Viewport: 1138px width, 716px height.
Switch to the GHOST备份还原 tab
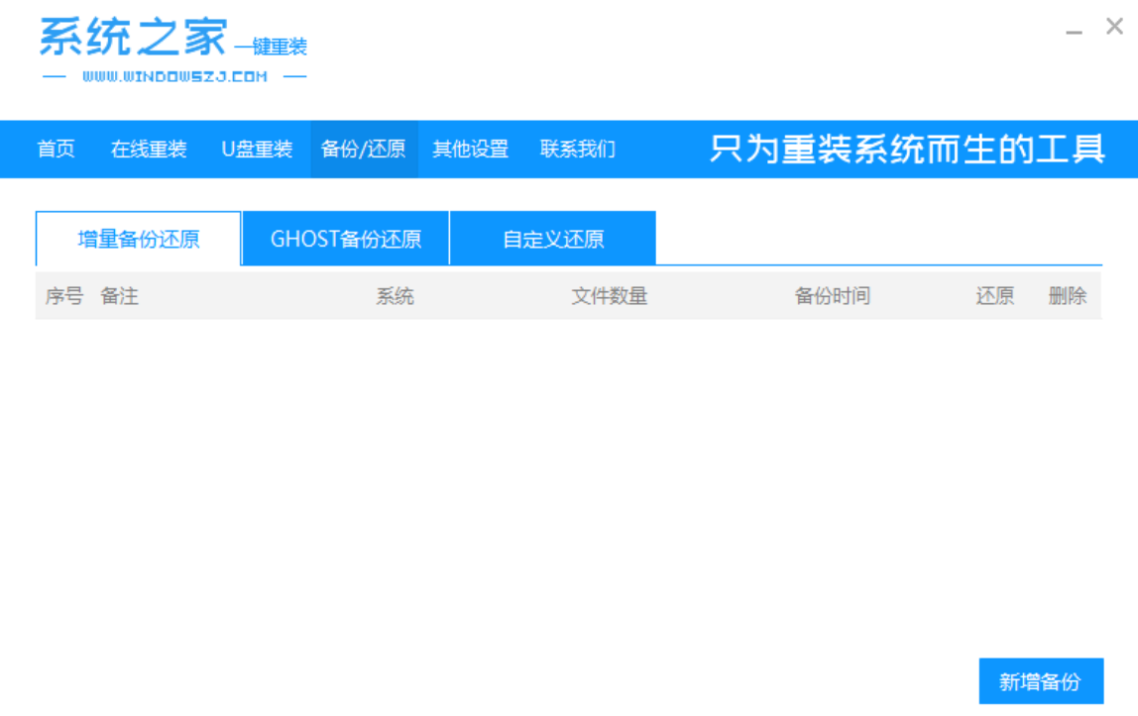tap(346, 239)
